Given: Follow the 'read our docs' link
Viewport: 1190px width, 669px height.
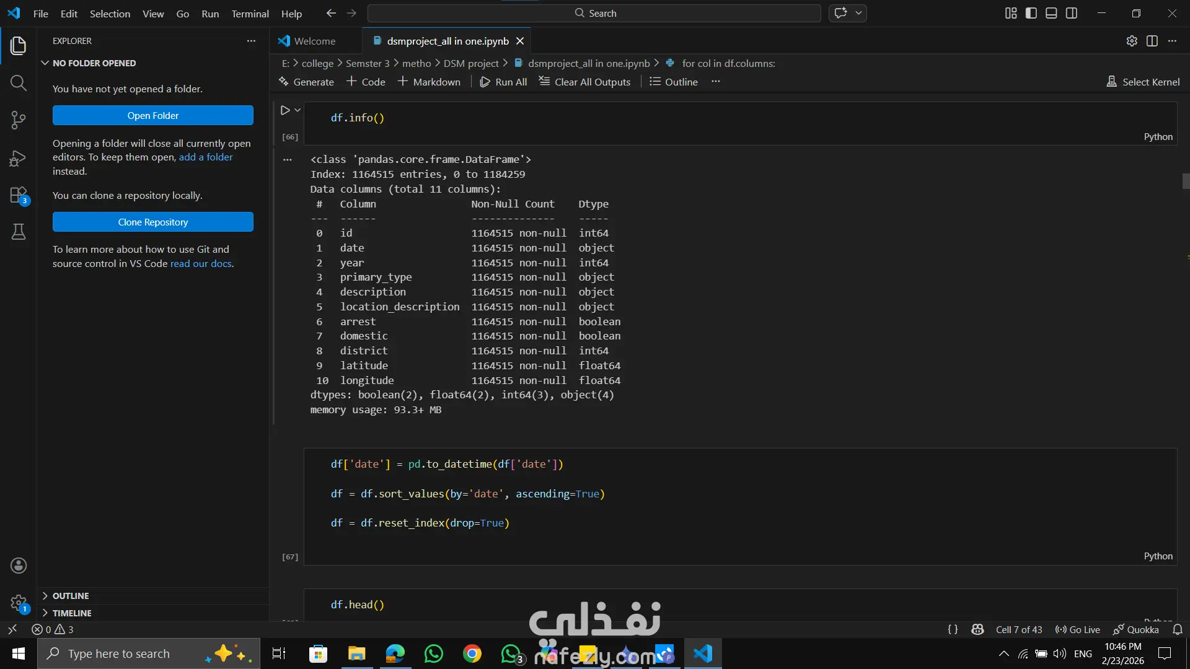Looking at the screenshot, I should click(201, 263).
